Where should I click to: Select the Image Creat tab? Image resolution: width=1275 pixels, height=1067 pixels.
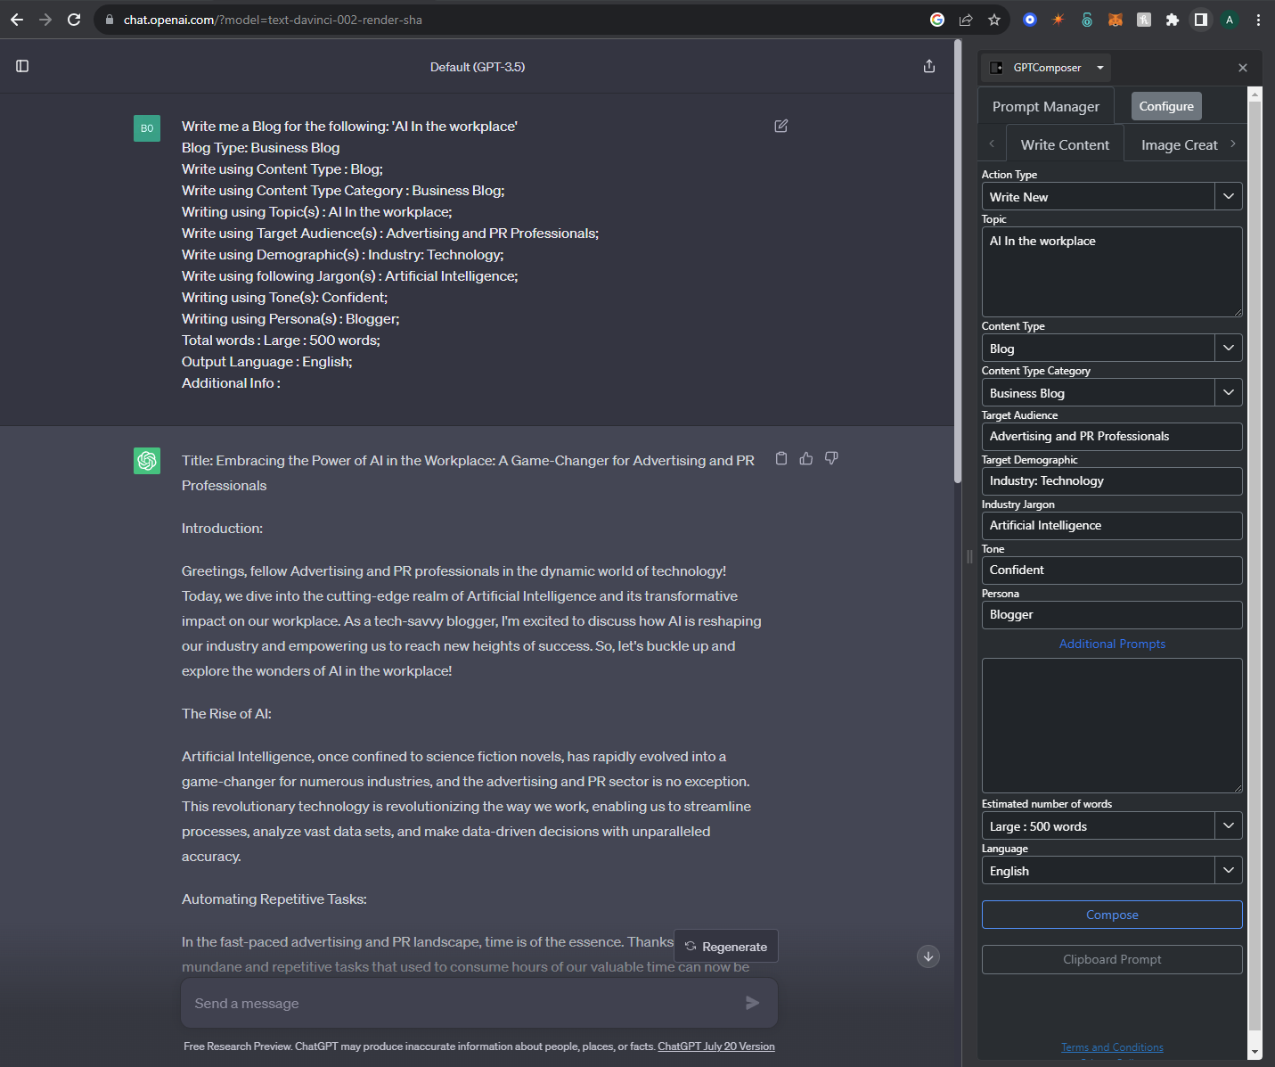click(x=1179, y=145)
